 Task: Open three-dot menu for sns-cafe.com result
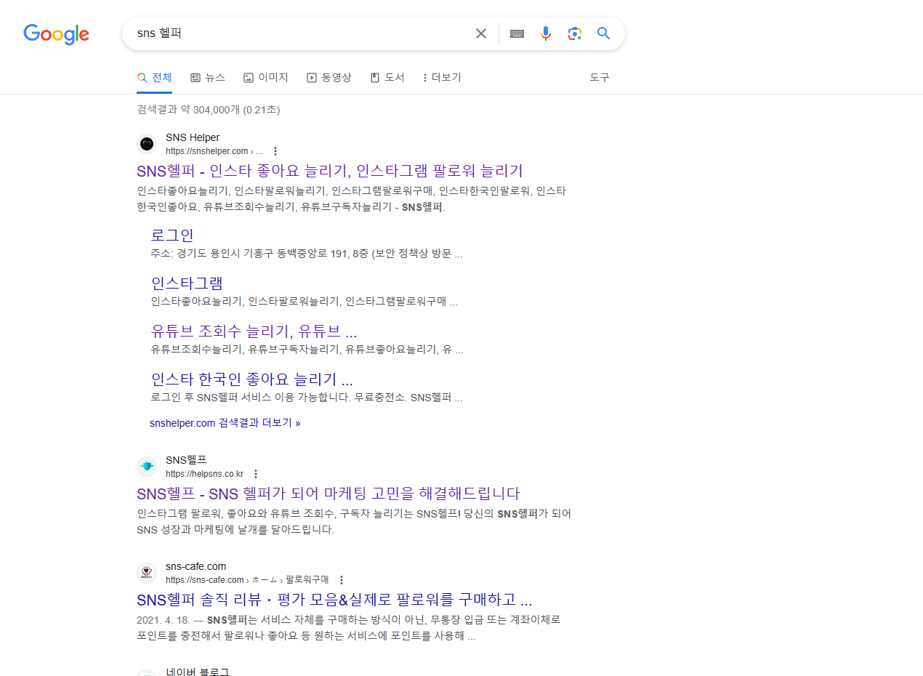click(342, 580)
